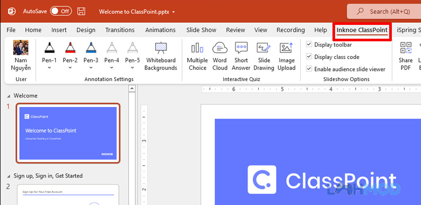Switch to the Insert tab
This screenshot has height=205, width=421.
pyautogui.click(x=59, y=30)
